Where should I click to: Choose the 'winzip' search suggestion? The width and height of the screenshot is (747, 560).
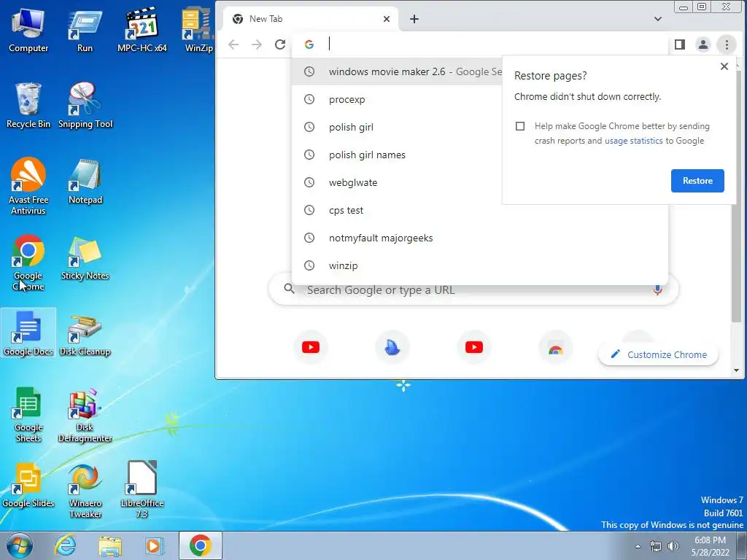480,265
